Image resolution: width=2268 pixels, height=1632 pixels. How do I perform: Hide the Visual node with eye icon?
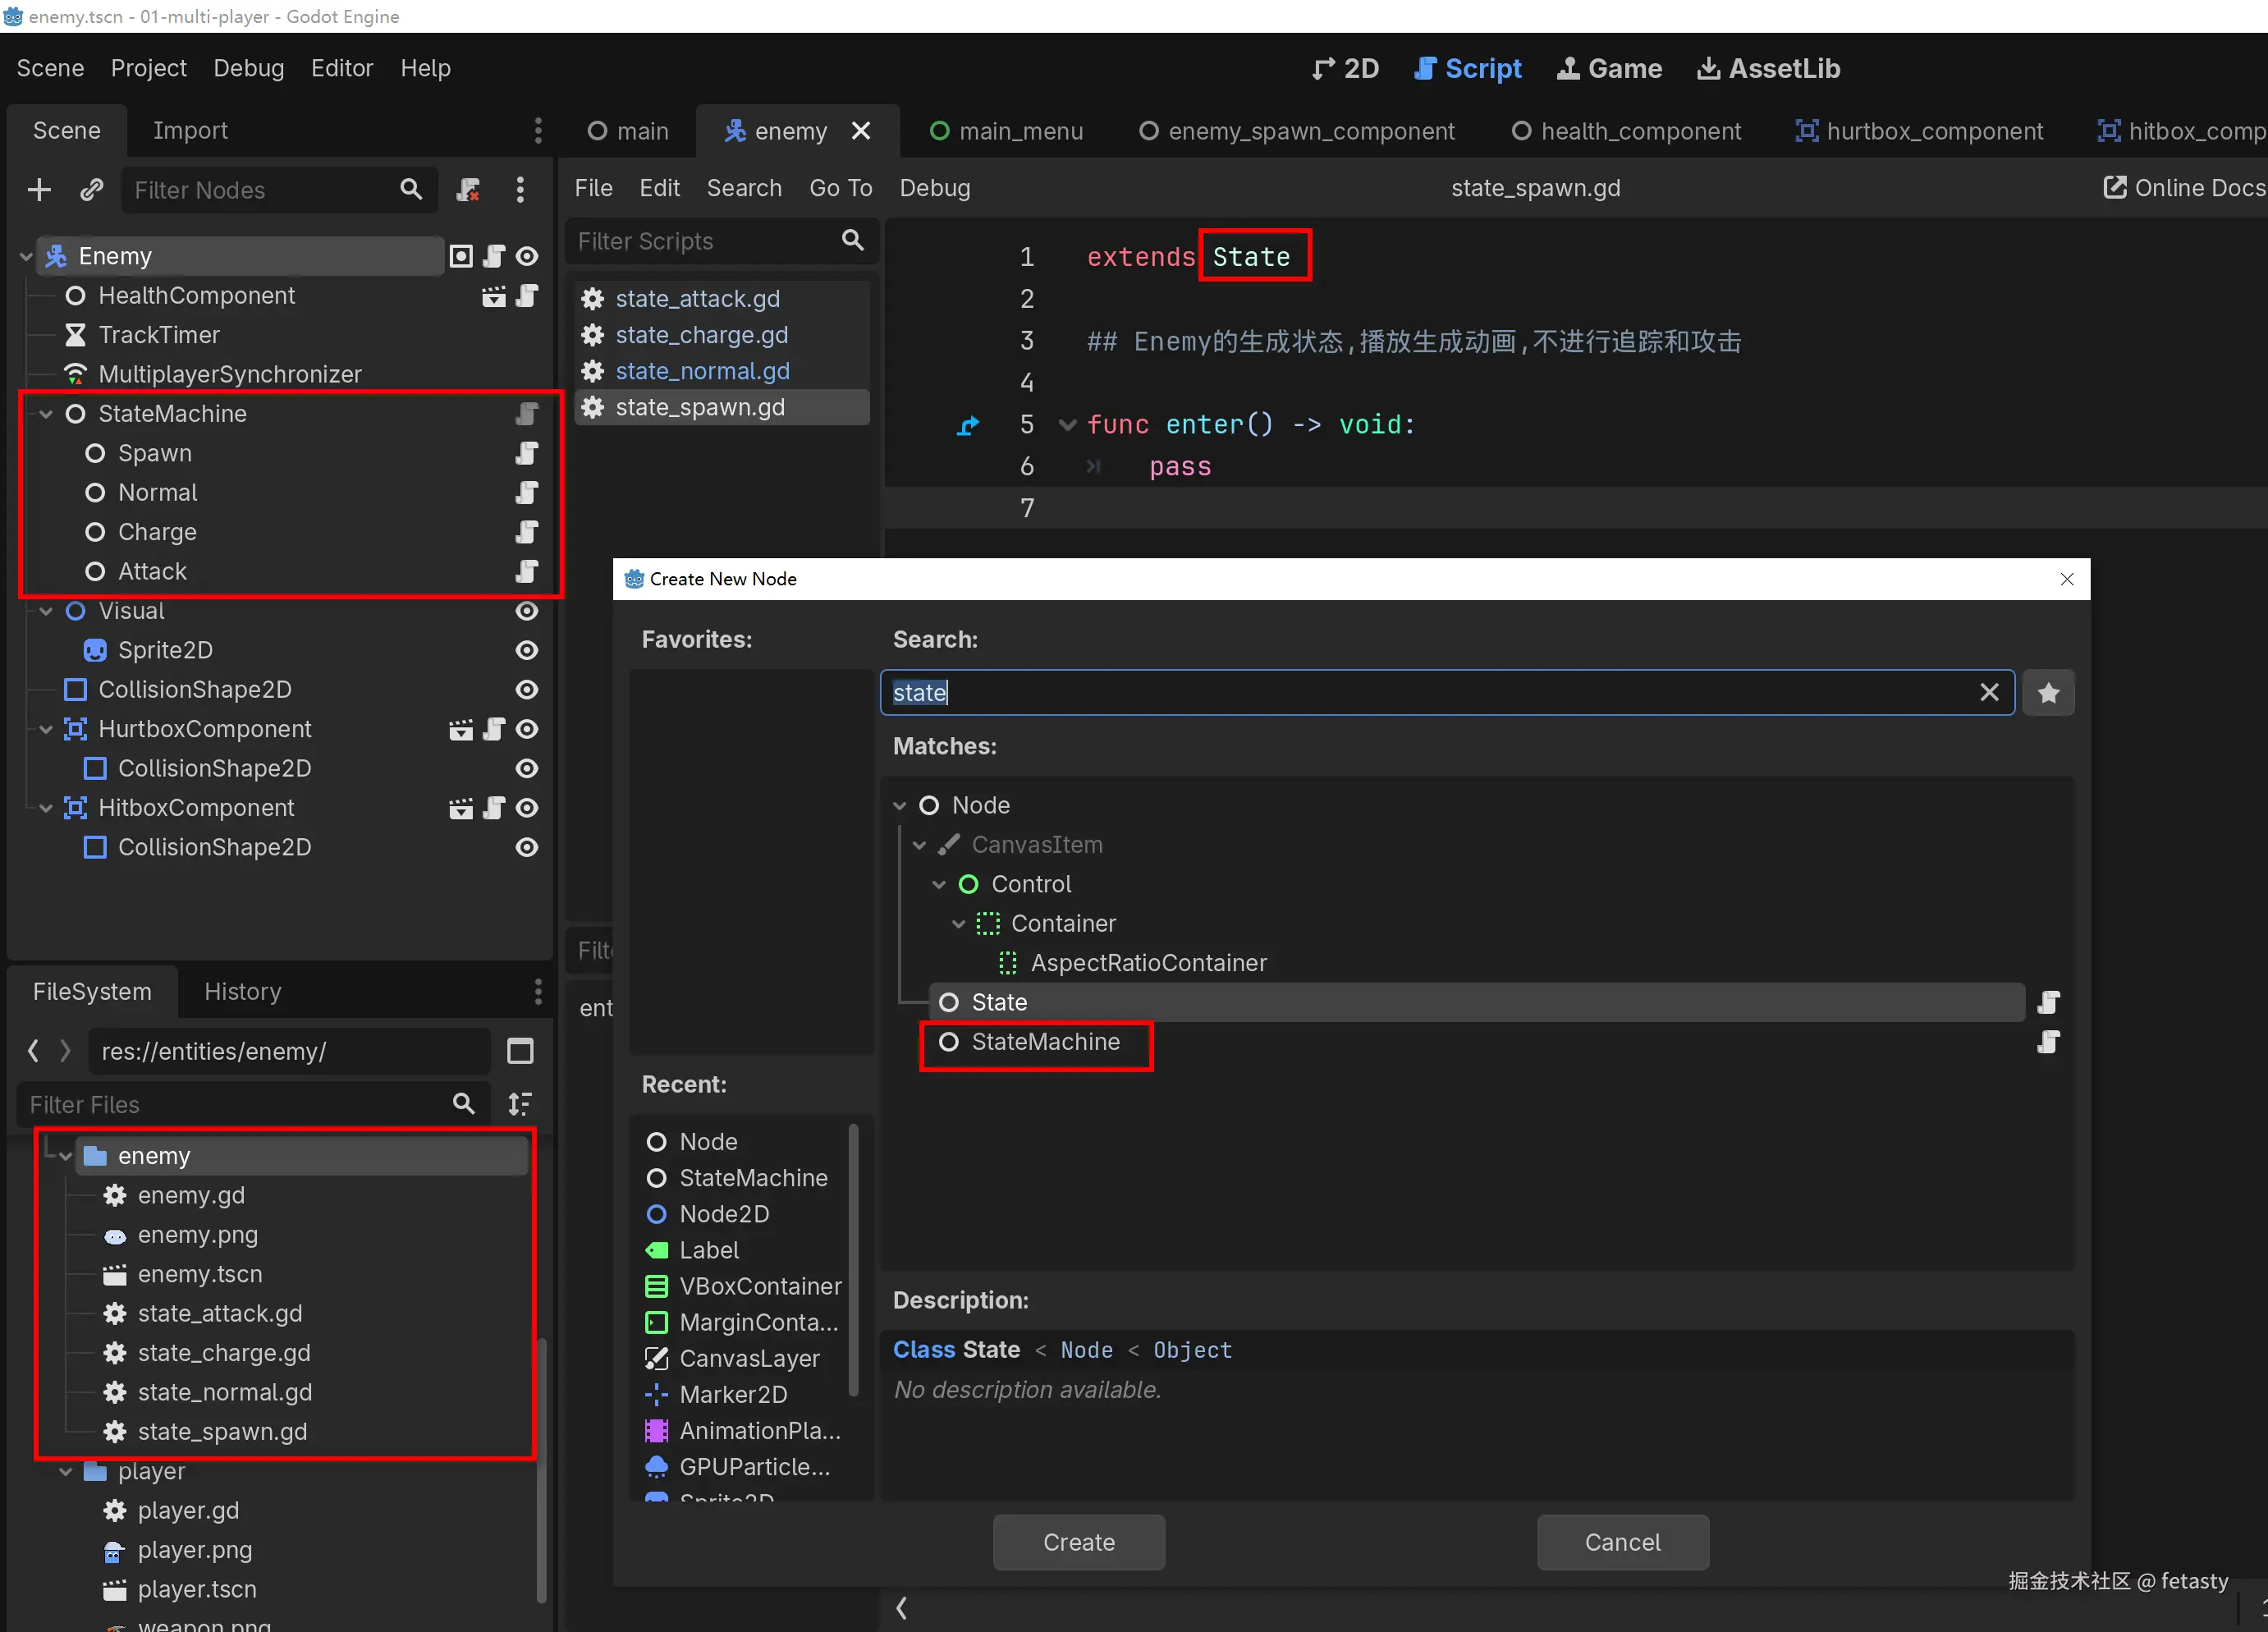pos(527,611)
